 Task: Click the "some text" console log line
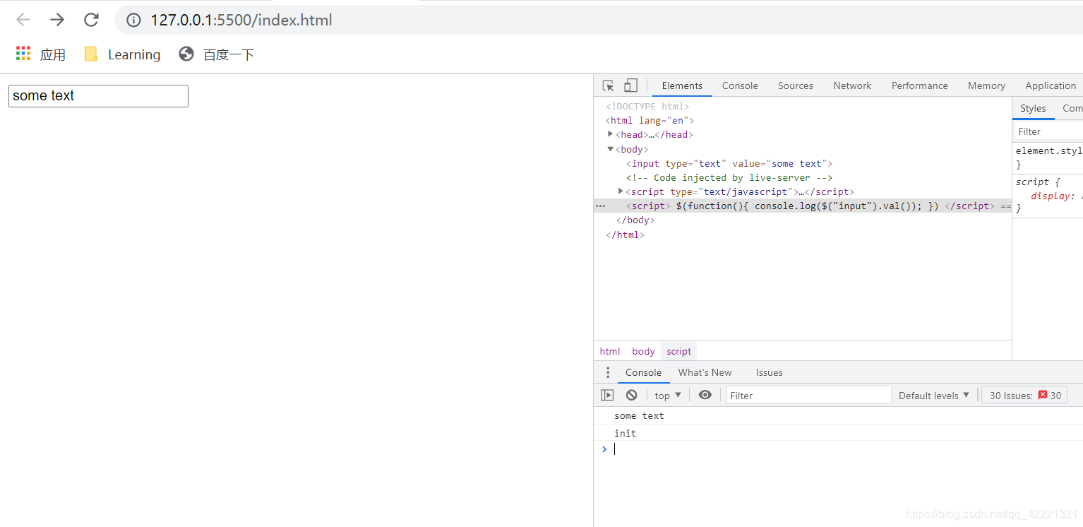pyautogui.click(x=838, y=415)
